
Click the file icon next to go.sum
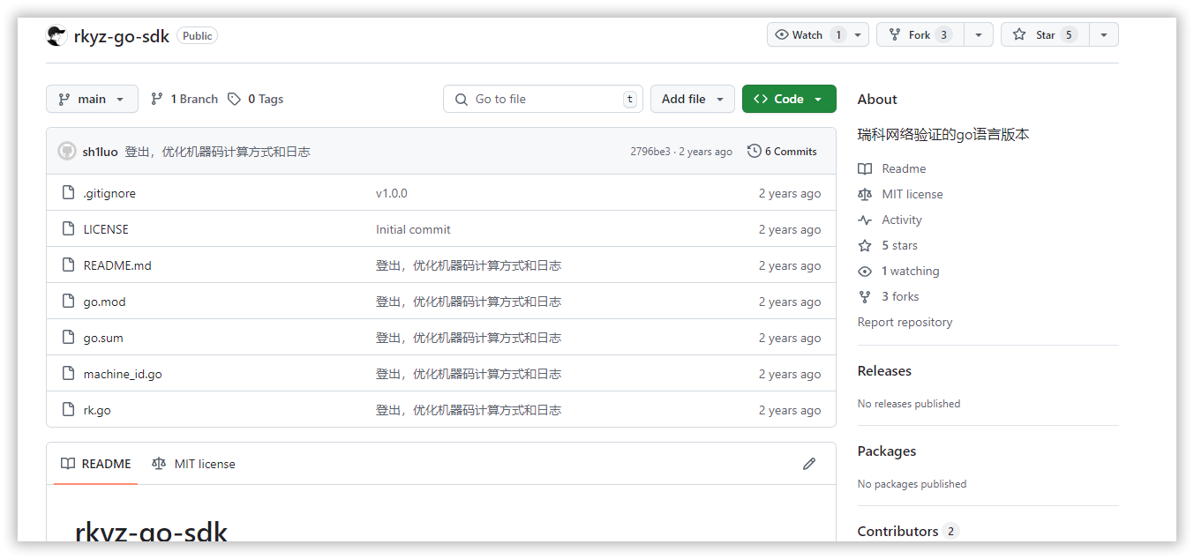[68, 338]
